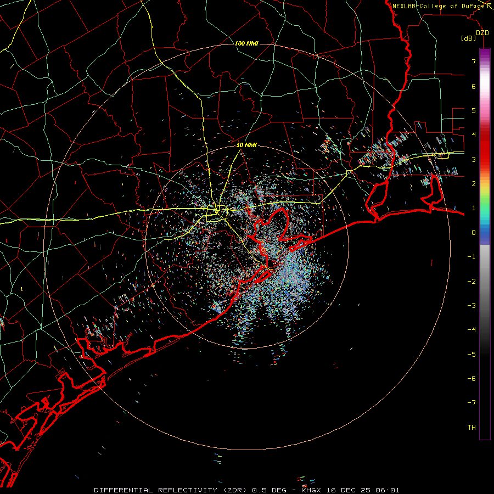494x494 pixels.
Task: Click the 0 value on color scale
Action: pyautogui.click(x=474, y=233)
